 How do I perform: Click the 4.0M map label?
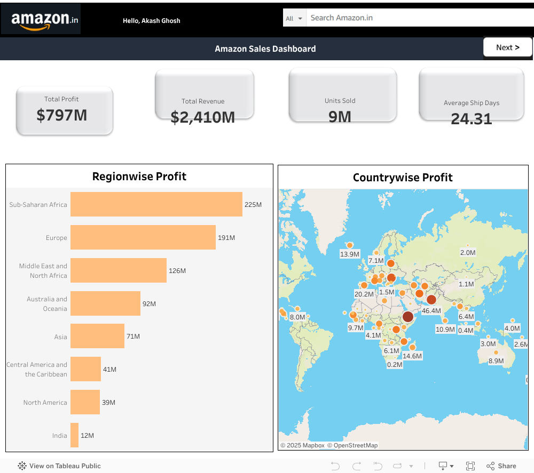point(512,328)
